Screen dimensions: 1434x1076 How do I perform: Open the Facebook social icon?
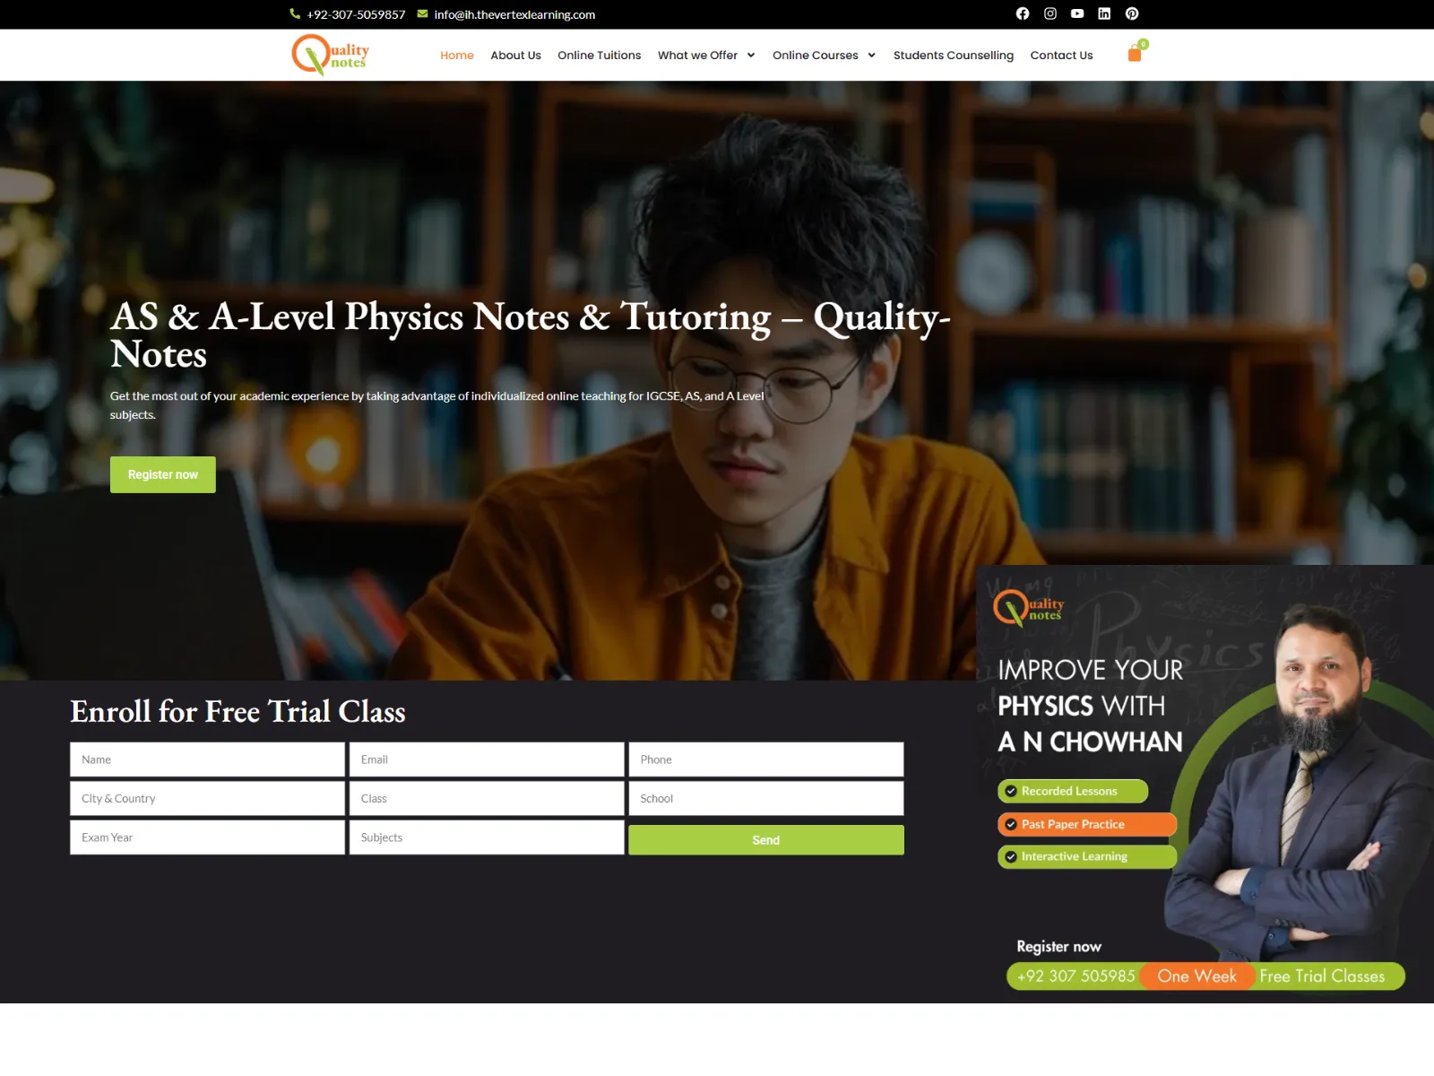[1023, 13]
